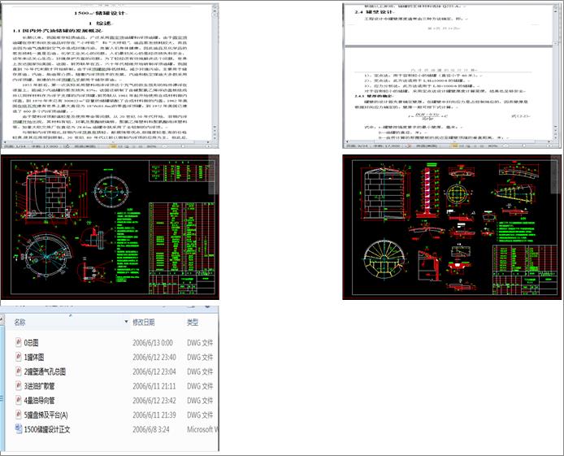The width and height of the screenshot is (564, 456).
Task: Click the DWG icon beside 4量油导向管
Action: coord(19,400)
